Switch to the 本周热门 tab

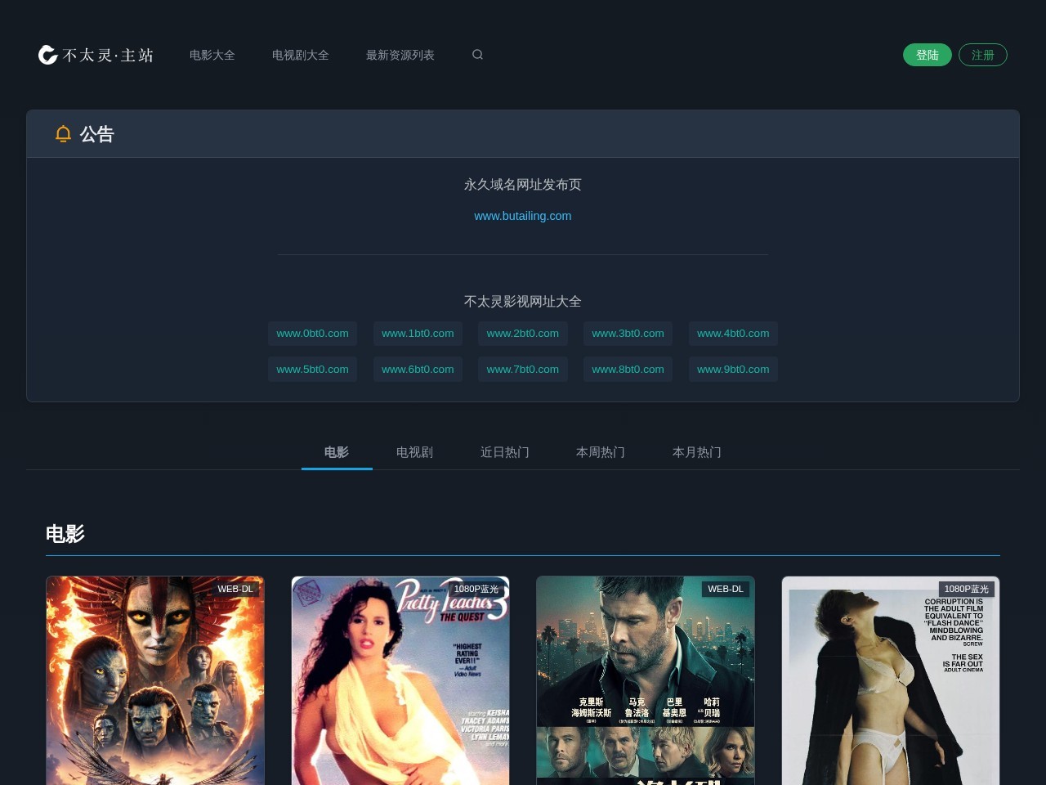point(601,452)
